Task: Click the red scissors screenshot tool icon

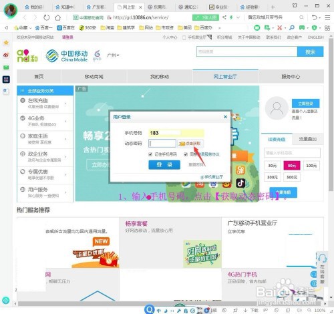Action: click(279, 28)
